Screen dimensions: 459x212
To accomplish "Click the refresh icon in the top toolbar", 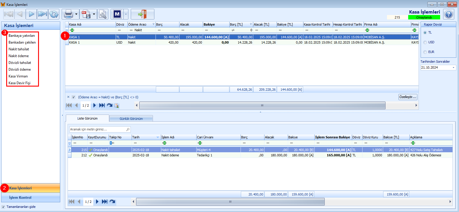I will (54, 14).
